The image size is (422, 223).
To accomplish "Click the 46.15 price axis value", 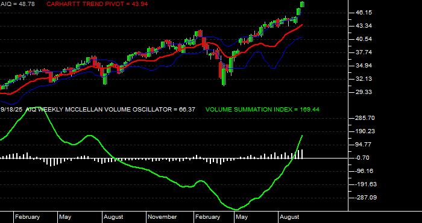I will pos(364,13).
